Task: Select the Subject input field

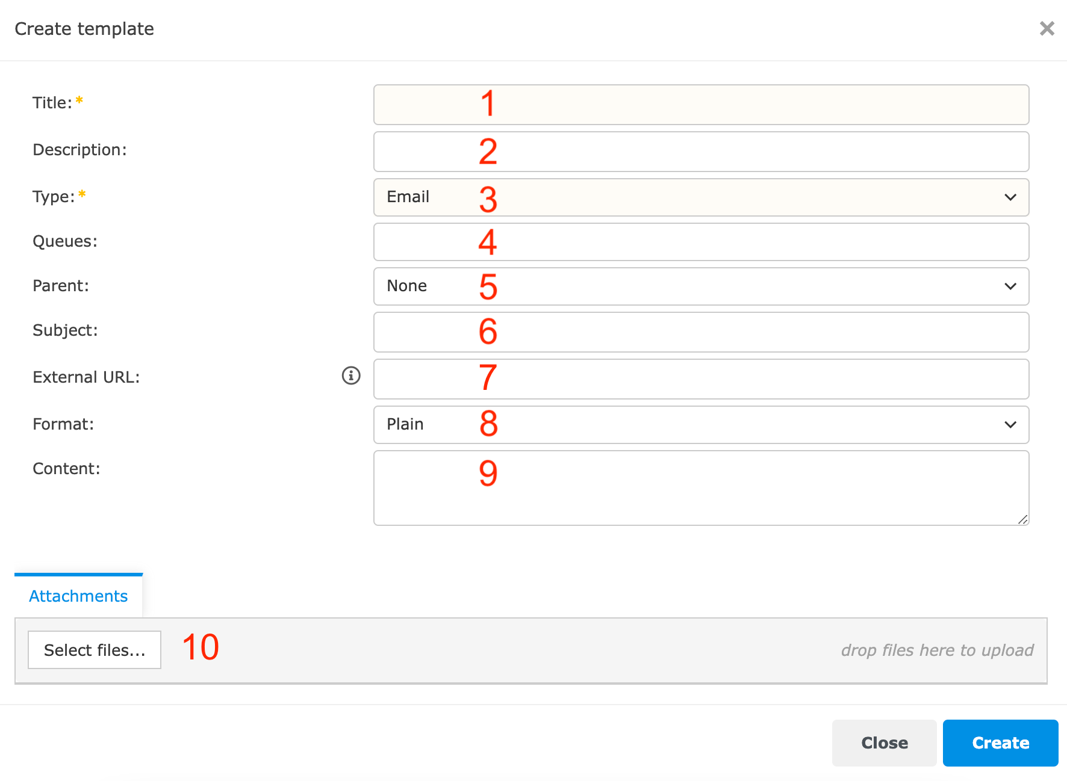Action: (x=701, y=332)
